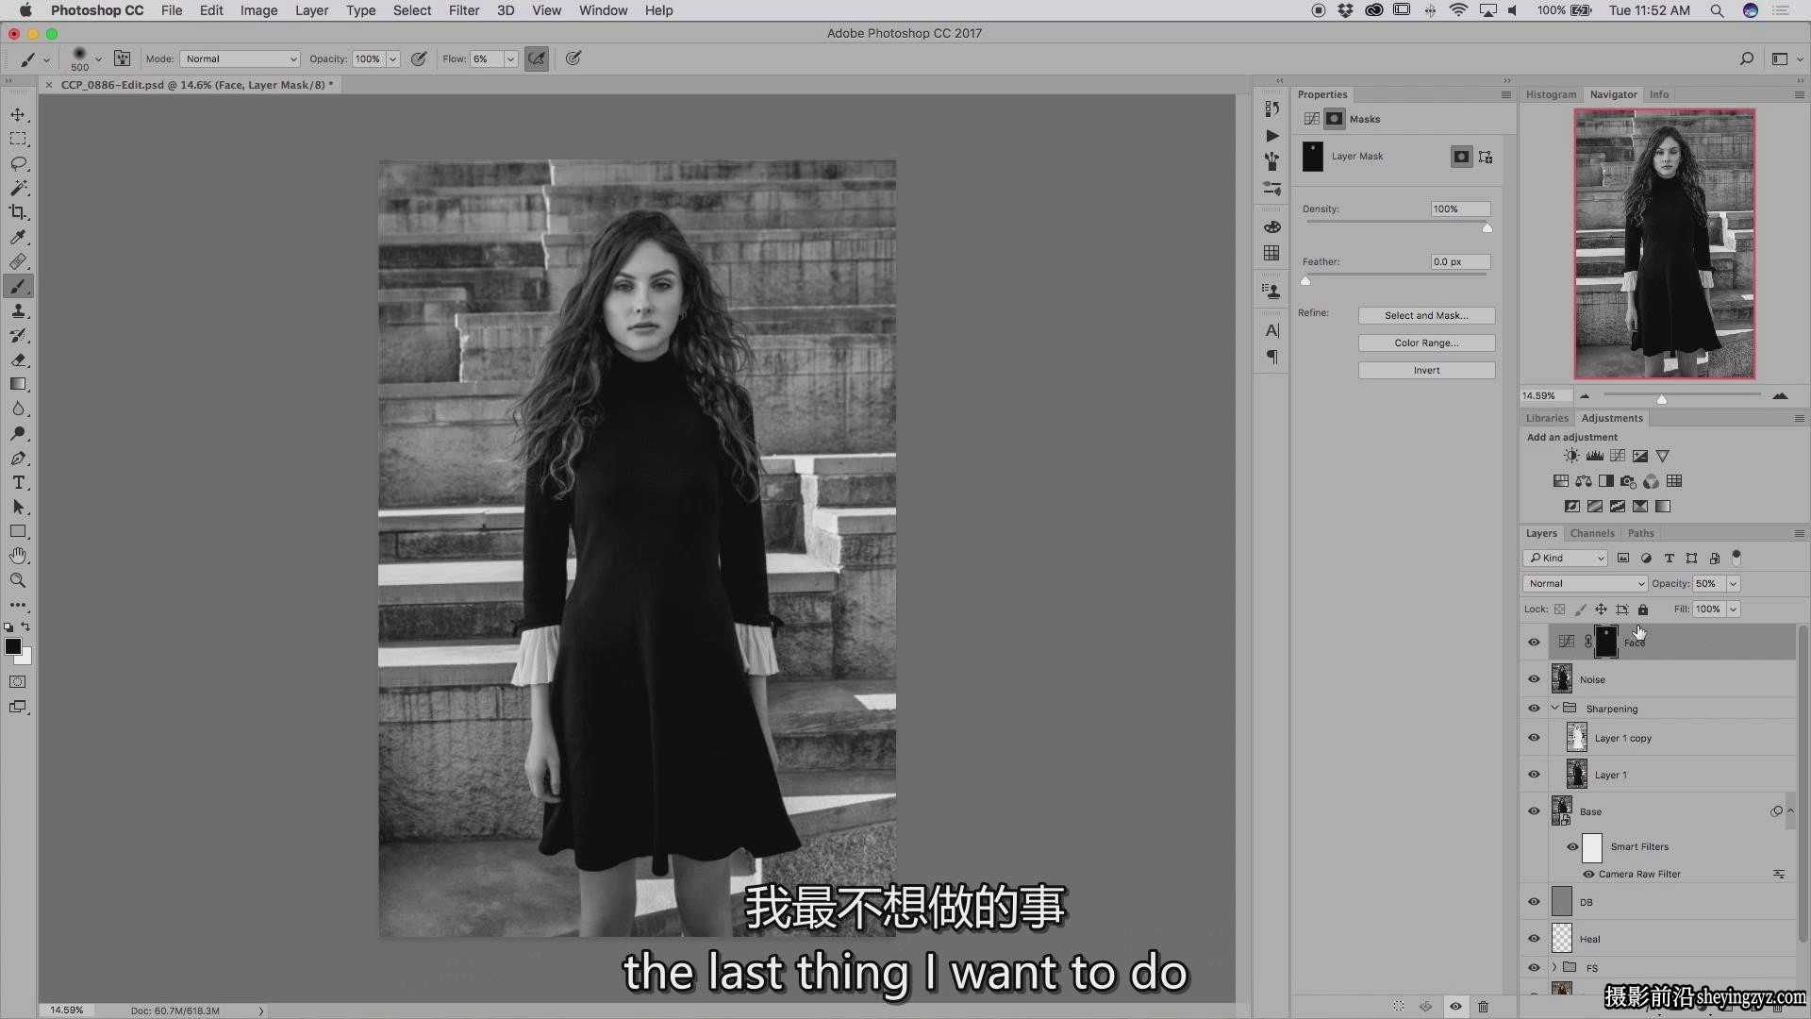The height and width of the screenshot is (1019, 1811).
Task: Hide the DB layer
Action: point(1534,902)
